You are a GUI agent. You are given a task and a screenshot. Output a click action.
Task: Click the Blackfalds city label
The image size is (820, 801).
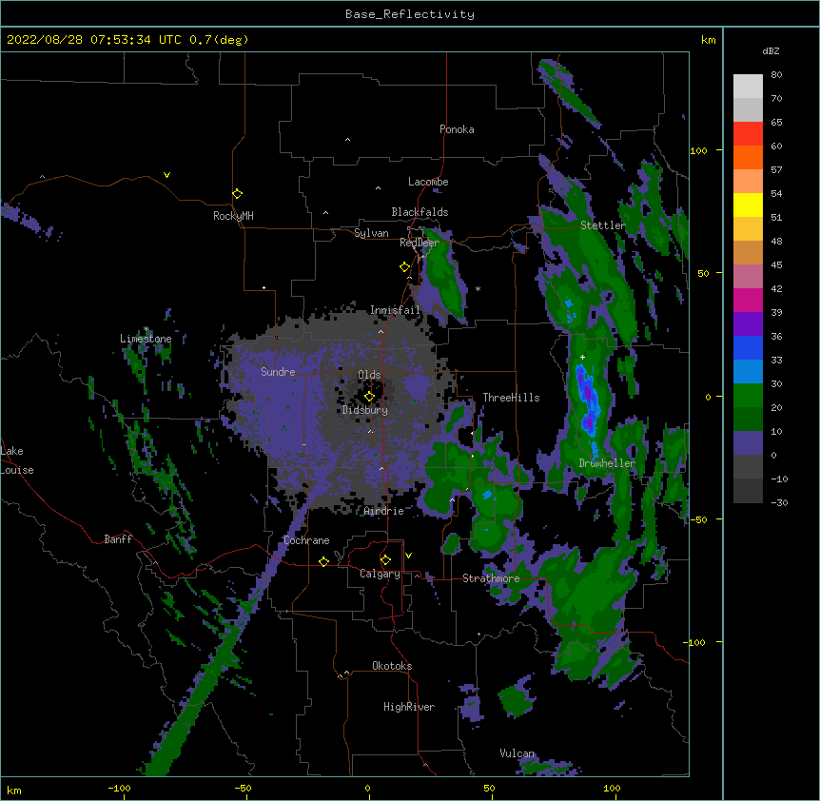[x=420, y=212]
